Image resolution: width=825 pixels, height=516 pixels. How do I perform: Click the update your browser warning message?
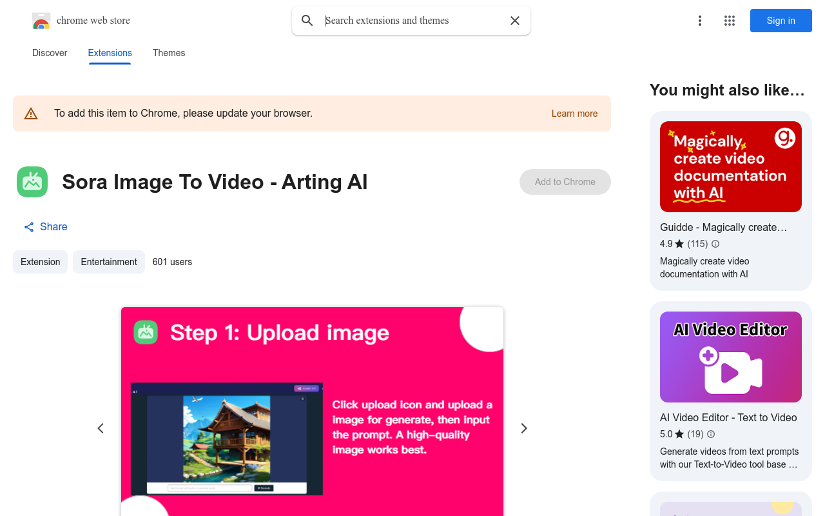pyautogui.click(x=183, y=114)
